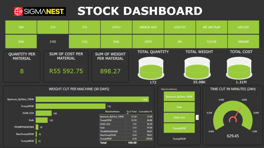Viewport: 264px width, 148px height.
Task: Sort table by Cumulative % header
Action: 145,112
